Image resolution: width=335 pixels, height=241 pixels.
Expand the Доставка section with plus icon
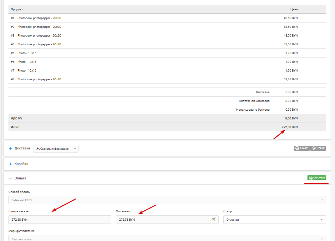pos(10,148)
